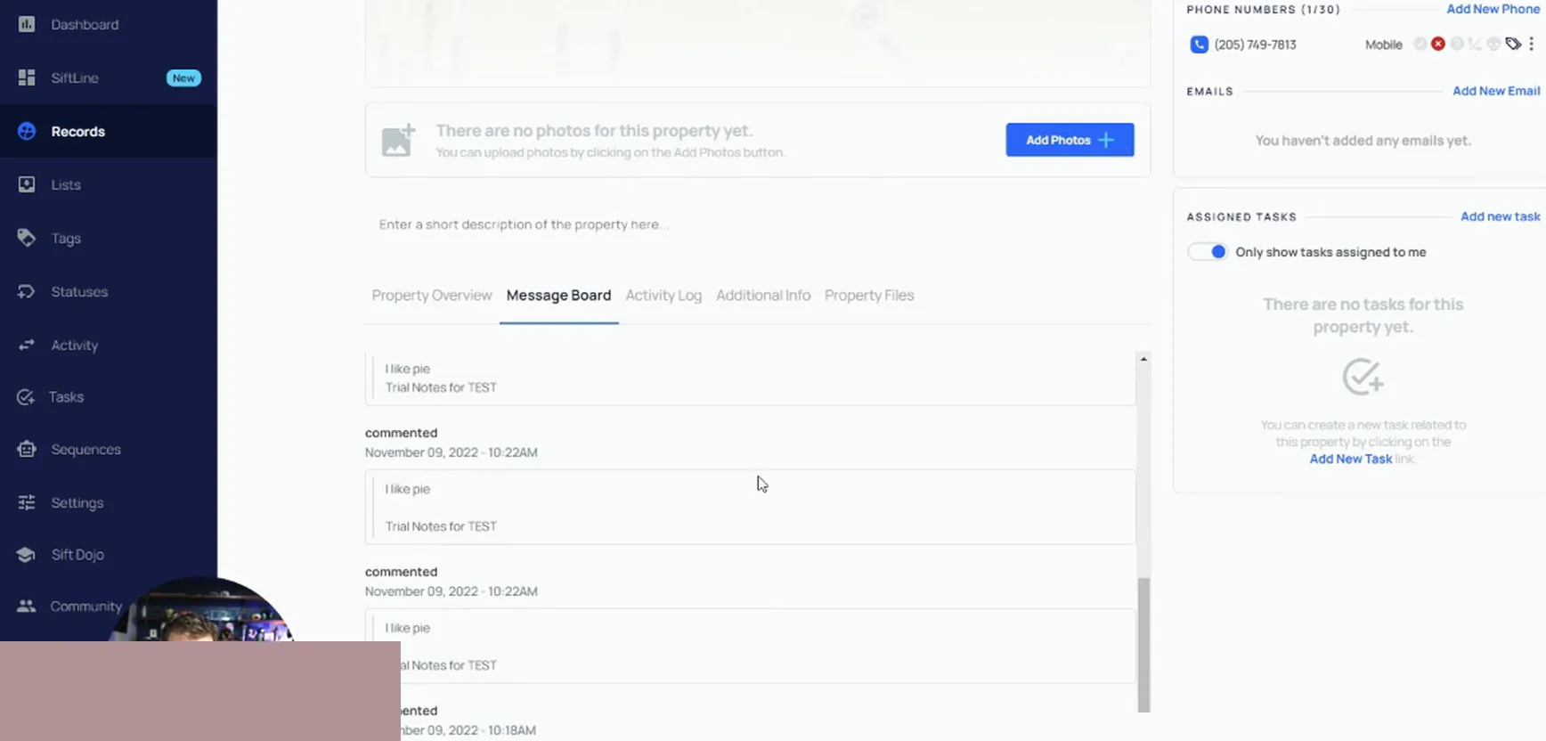
Task: Click the SiftLine grid icon
Action: 27,77
